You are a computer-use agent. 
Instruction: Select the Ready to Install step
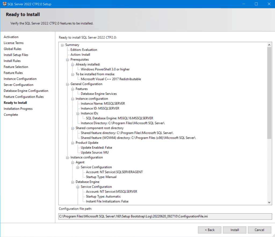15,103
